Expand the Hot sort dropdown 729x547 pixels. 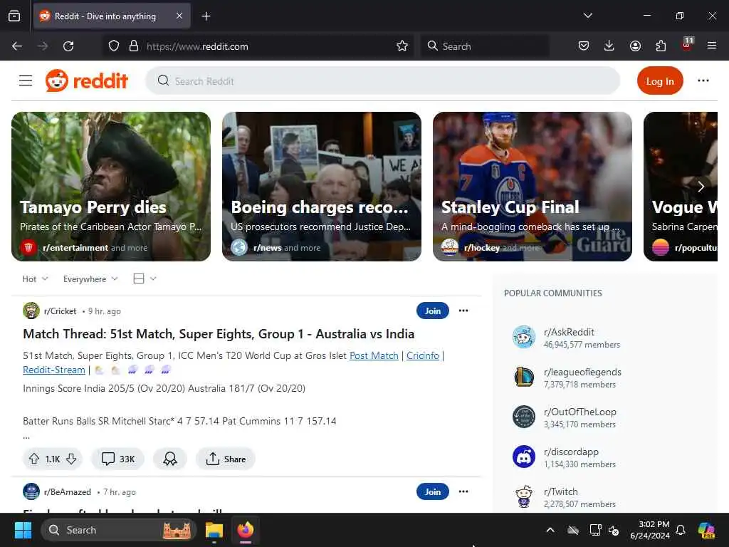(x=35, y=279)
